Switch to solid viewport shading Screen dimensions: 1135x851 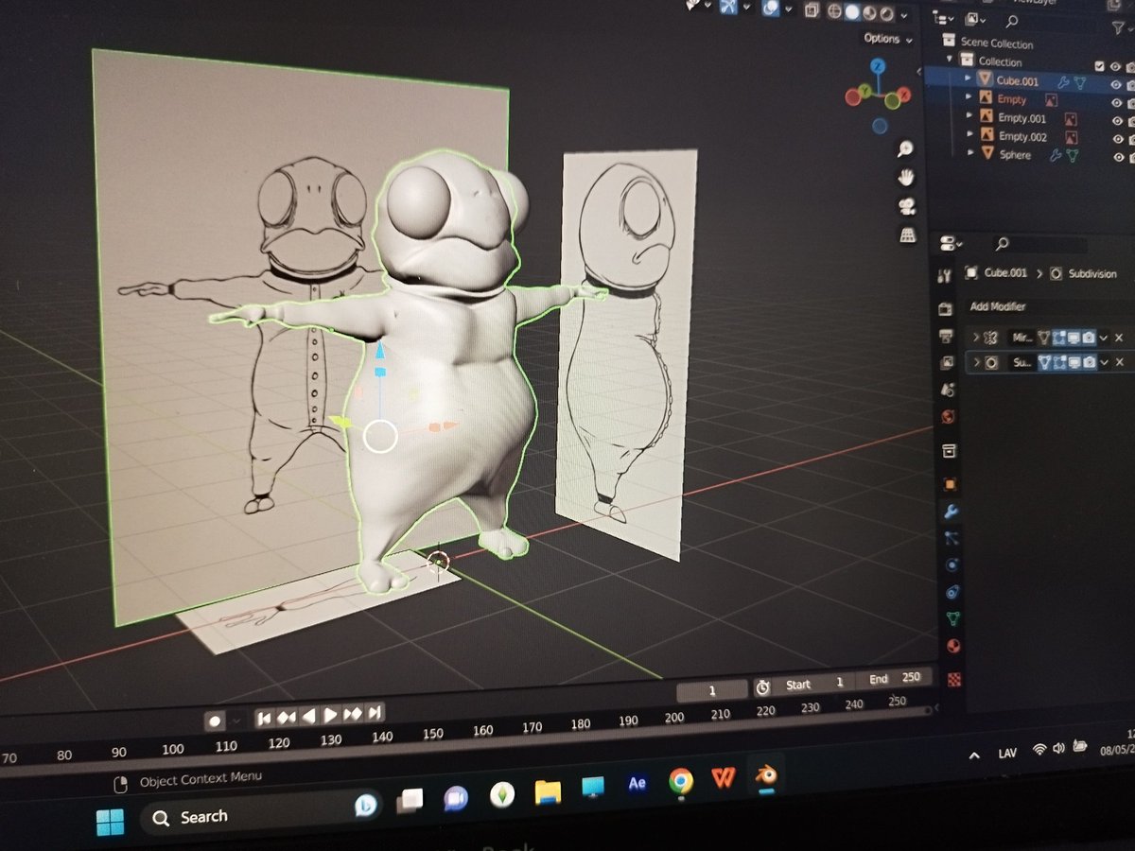(x=851, y=12)
